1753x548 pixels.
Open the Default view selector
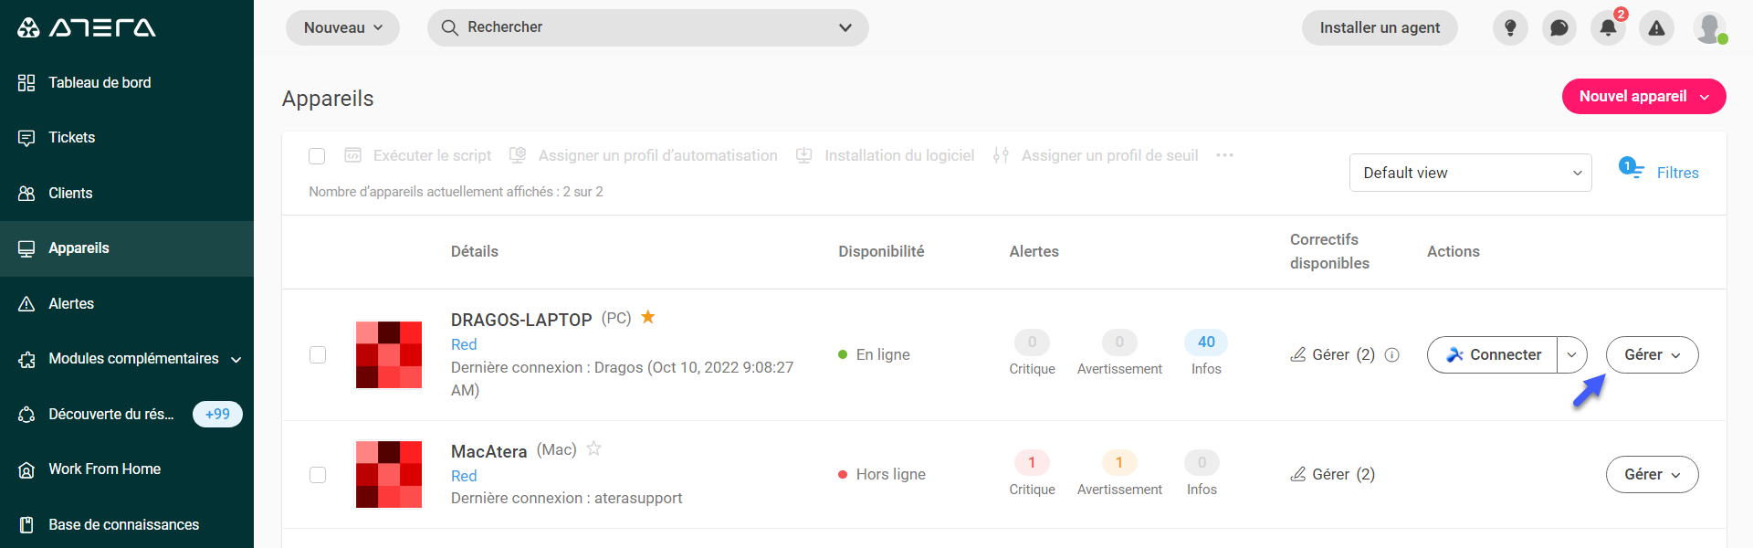click(x=1470, y=173)
